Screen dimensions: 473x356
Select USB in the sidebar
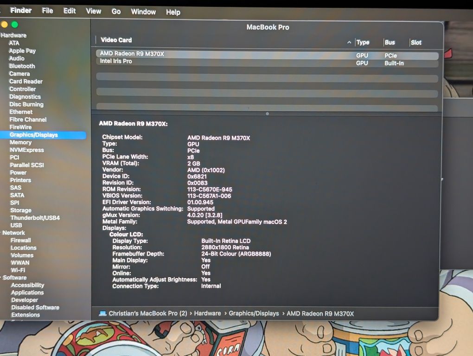click(16, 225)
